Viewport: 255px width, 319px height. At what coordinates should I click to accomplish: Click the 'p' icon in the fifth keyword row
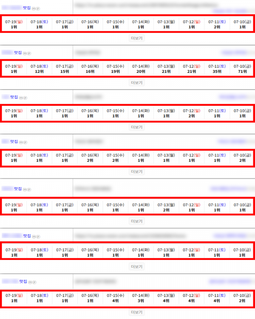click(29, 190)
